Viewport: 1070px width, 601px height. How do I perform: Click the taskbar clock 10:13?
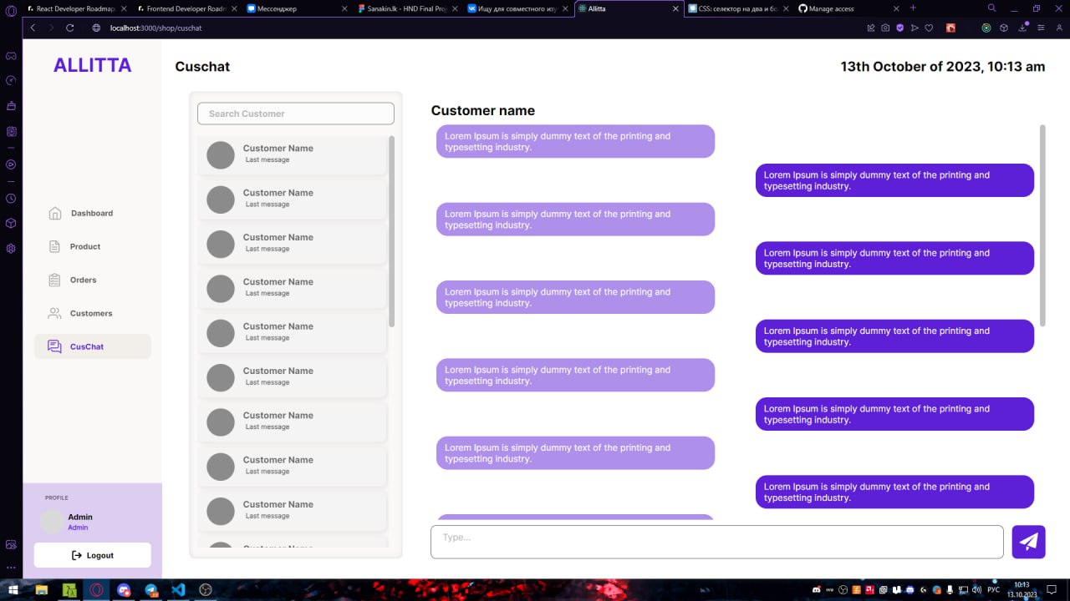coord(1022,589)
